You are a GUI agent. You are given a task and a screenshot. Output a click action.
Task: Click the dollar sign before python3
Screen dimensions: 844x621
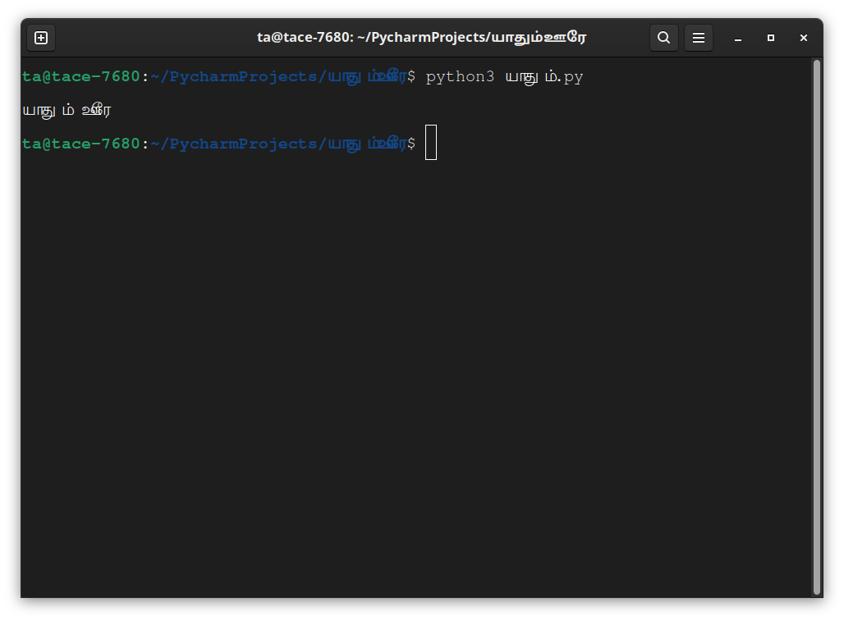tap(411, 76)
